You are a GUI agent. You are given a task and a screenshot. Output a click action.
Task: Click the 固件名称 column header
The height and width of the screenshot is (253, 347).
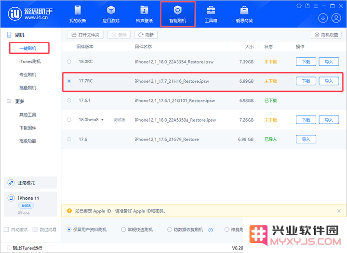click(x=143, y=47)
